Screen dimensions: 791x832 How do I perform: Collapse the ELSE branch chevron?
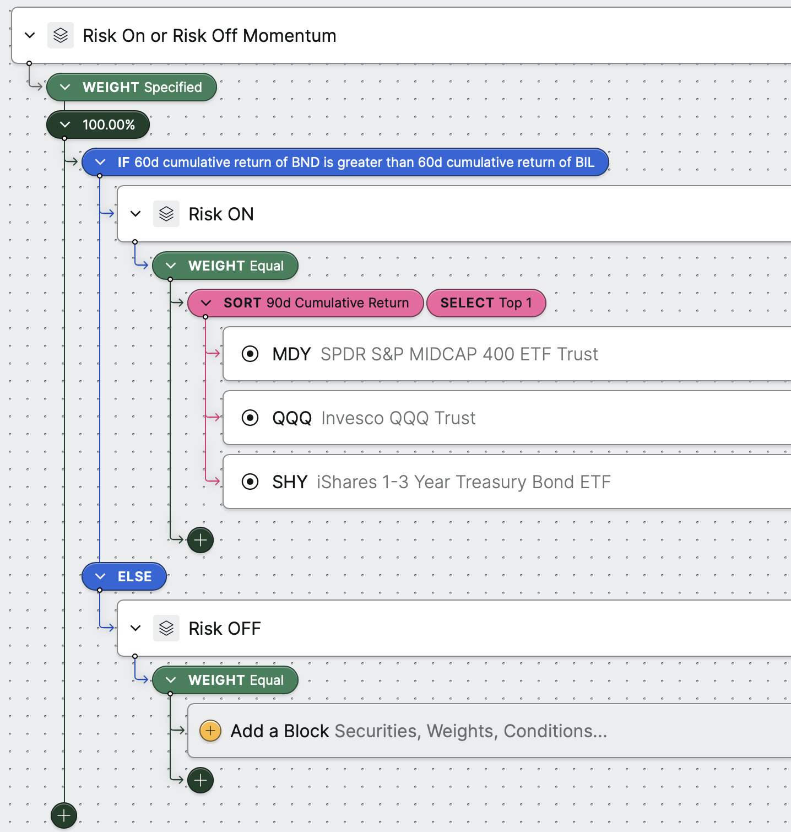click(x=100, y=576)
